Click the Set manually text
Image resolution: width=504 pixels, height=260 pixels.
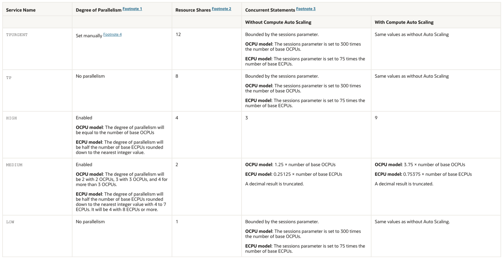(x=89, y=36)
